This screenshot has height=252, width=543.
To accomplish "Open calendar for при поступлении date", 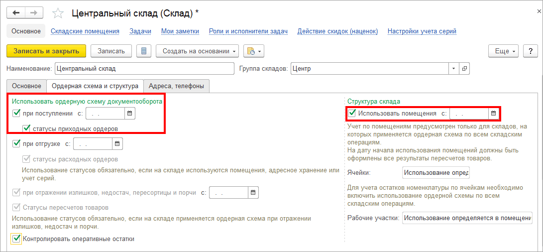I will (129, 114).
